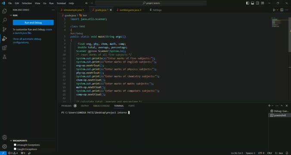Screen dimensions: 291x155
Task: Open the create a launch.json file link
Action: coord(32,31)
